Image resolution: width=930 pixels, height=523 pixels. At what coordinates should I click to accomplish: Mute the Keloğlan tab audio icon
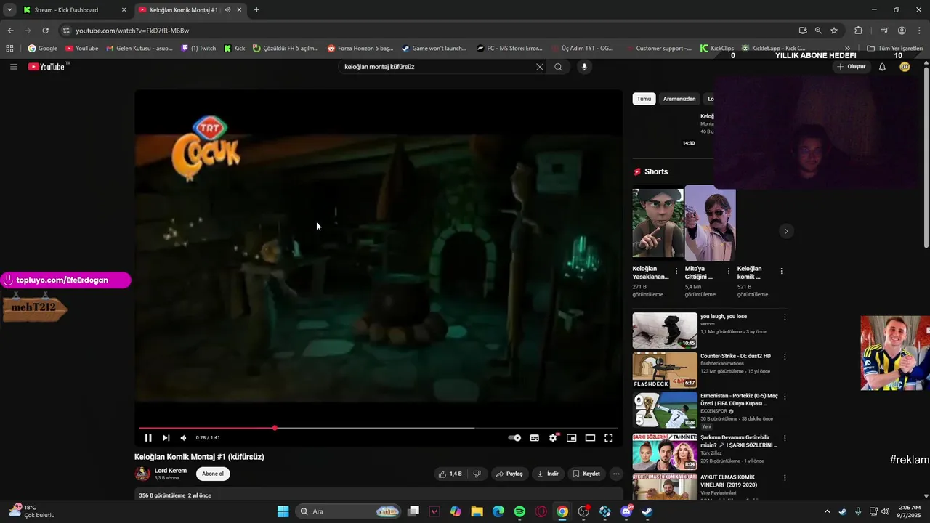coord(227,10)
